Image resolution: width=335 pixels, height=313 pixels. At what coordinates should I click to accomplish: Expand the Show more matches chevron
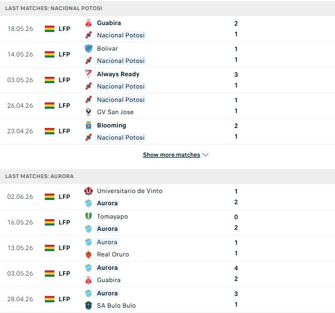tap(205, 155)
